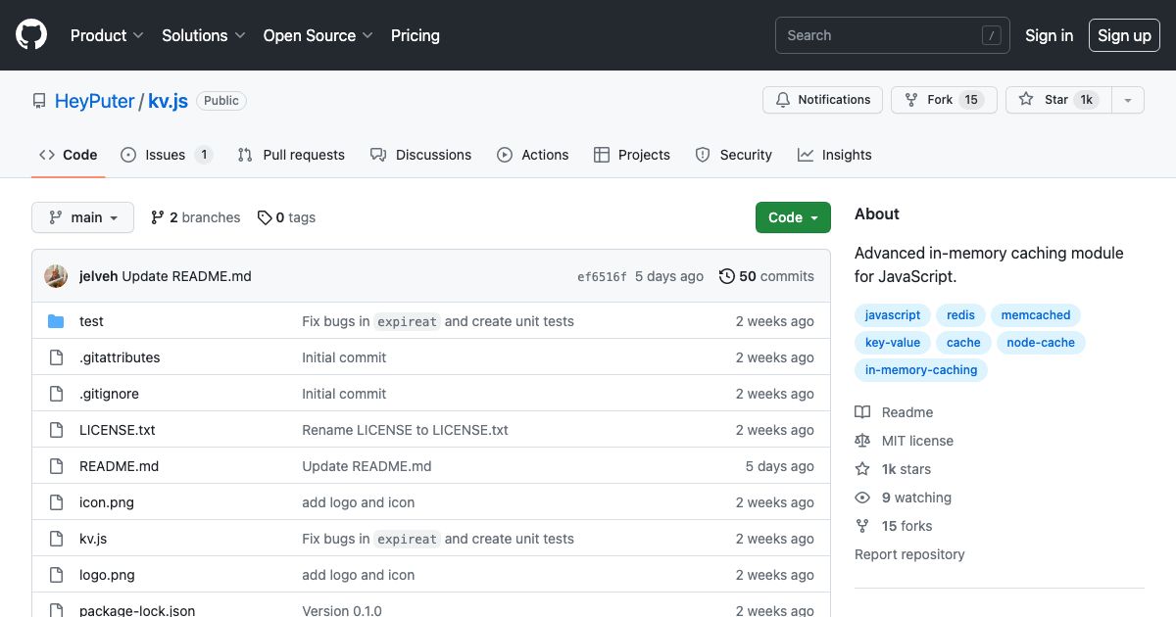The image size is (1176, 617).
Task: Click the MIT license scale icon
Action: [x=862, y=441]
